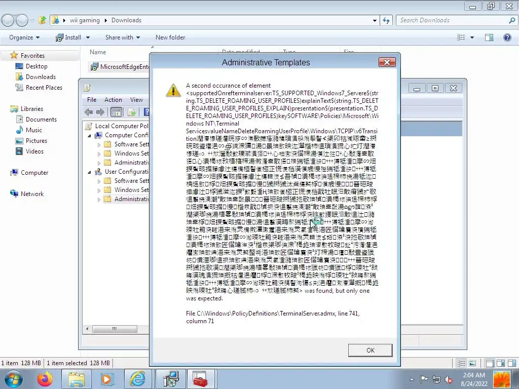Click the muted volume tray icon
The width and height of the screenshot is (519, 389).
(449, 379)
